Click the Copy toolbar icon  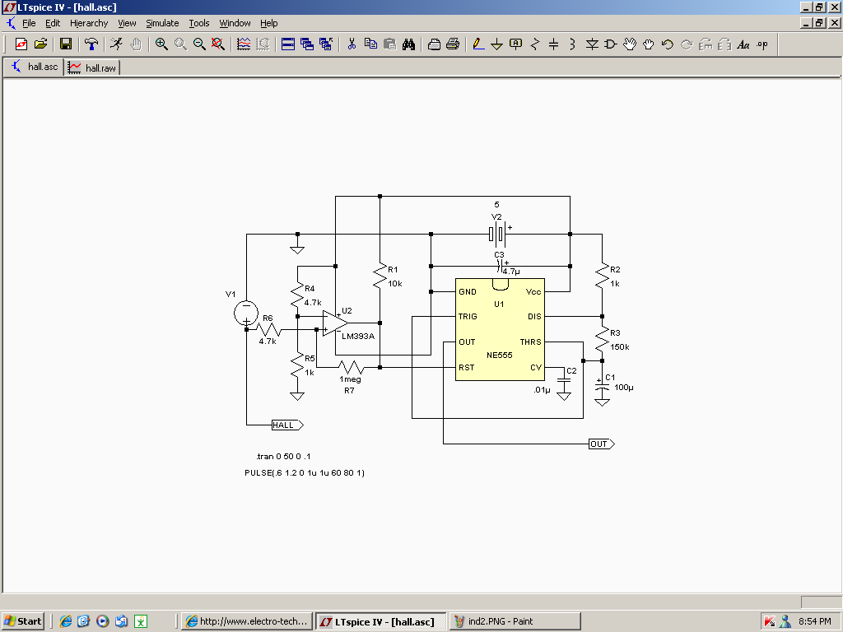(370, 44)
